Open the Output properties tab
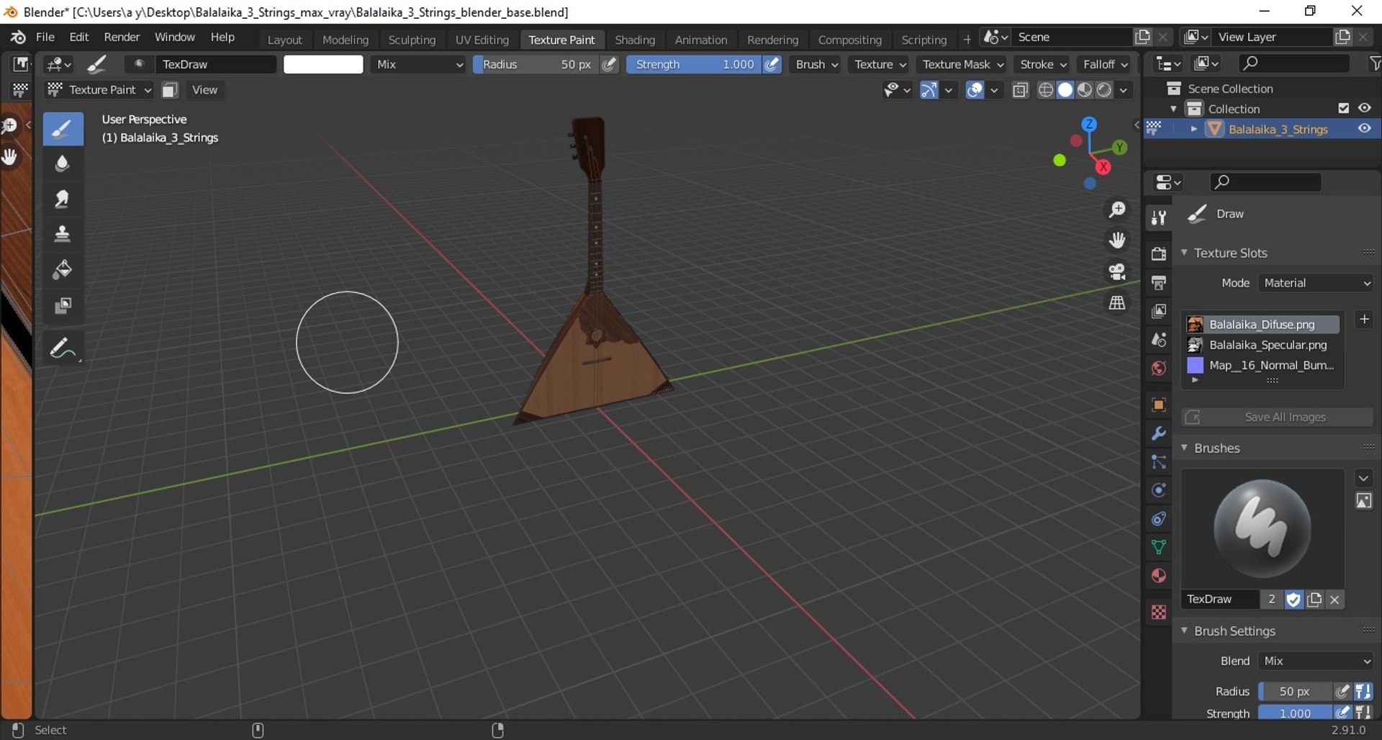This screenshot has width=1382, height=740. 1158,282
